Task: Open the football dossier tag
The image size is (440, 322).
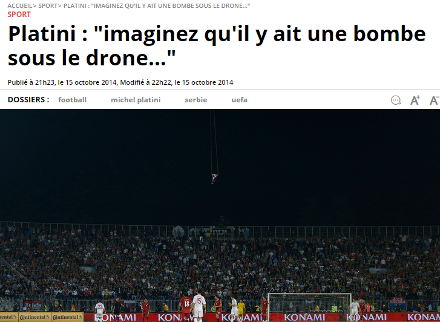Action: click(x=73, y=100)
